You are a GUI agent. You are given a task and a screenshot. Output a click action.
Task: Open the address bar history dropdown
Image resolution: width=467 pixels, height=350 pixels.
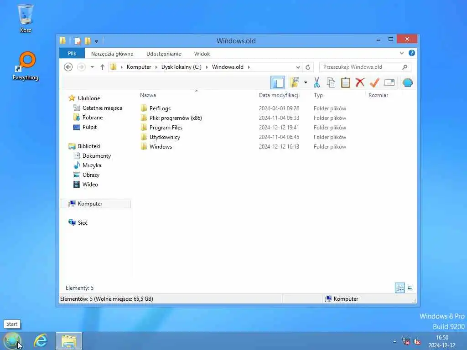298,67
